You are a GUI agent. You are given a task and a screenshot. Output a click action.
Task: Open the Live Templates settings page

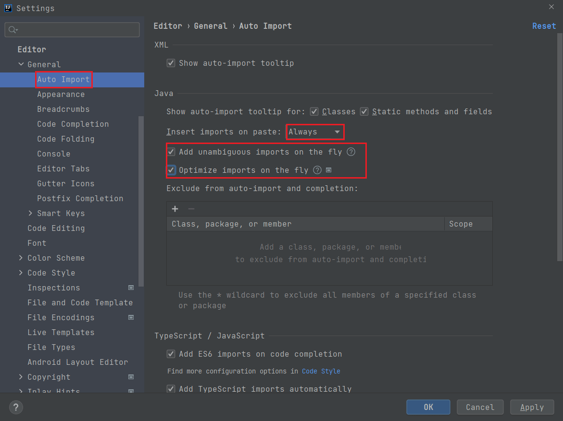tap(61, 333)
